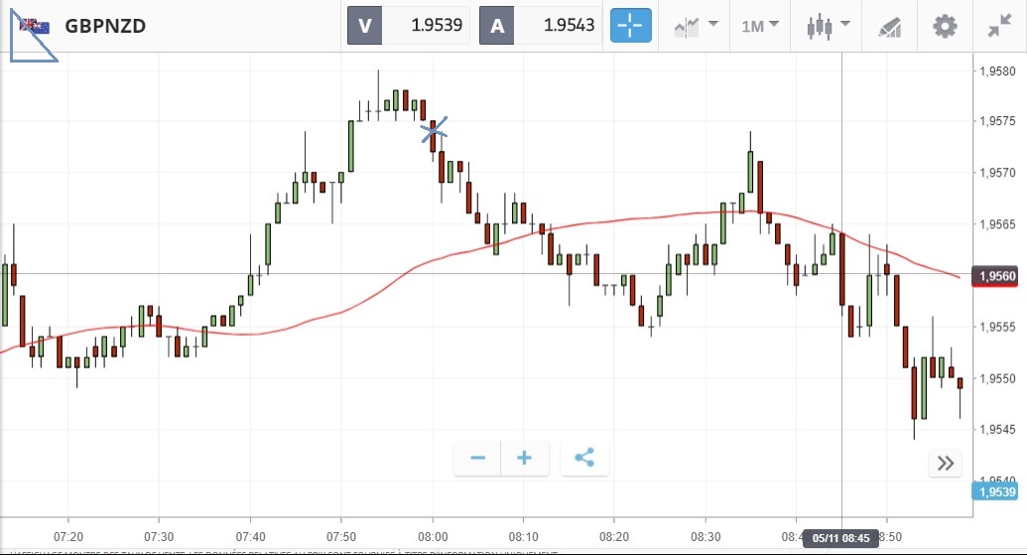
Task: Zoom in with the plus button
Action: (525, 458)
